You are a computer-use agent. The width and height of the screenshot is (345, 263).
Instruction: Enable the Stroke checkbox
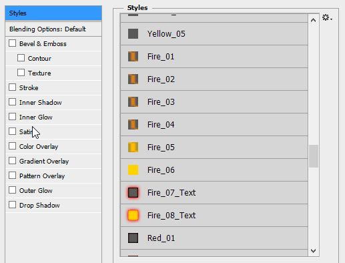[12, 87]
